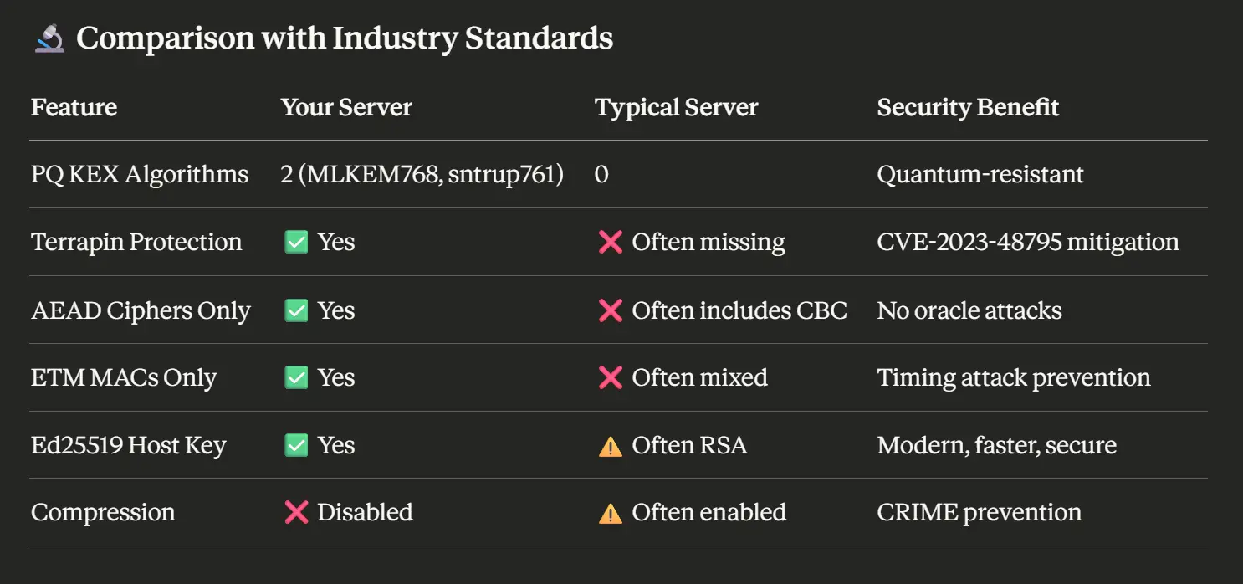Image resolution: width=1243 pixels, height=584 pixels.
Task: Click the red X beside Often includes CBC
Action: pos(611,311)
